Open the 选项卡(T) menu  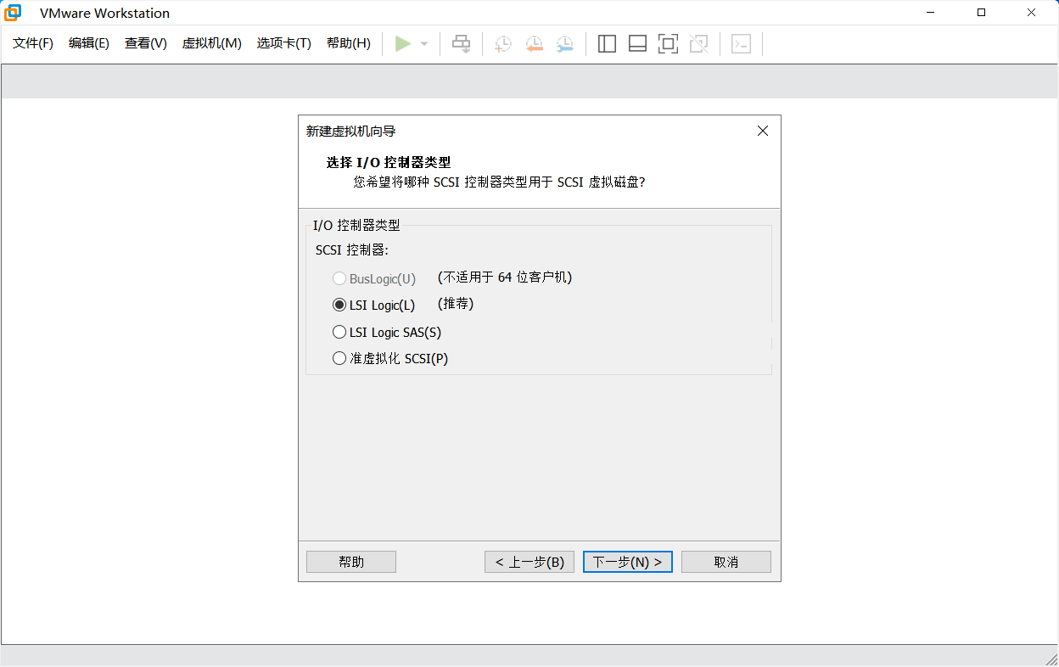coord(283,43)
